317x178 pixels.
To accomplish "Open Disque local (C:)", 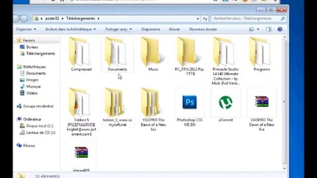I will 40,126.
